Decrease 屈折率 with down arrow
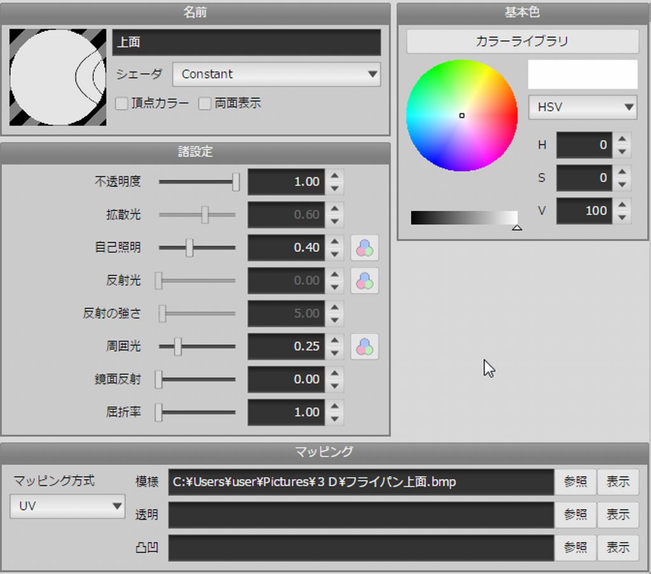The image size is (651, 574). (x=334, y=419)
